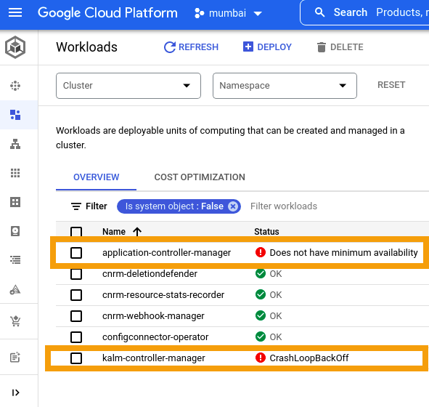
Task: Open Object Browser list sidebar icon
Action: (15, 259)
